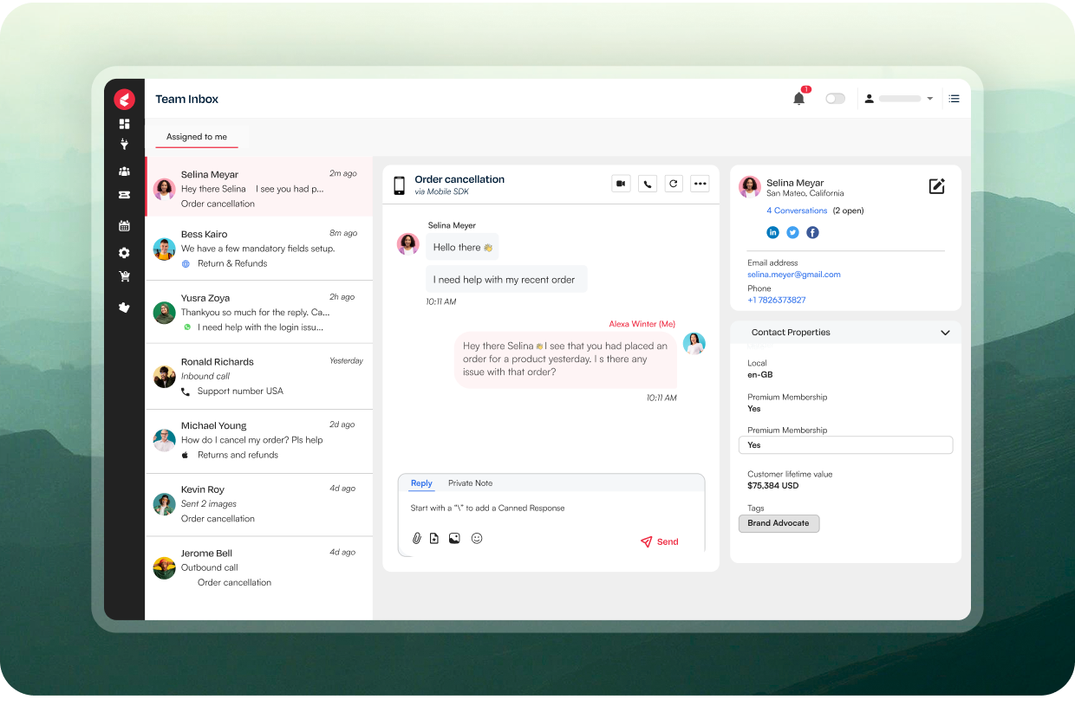This screenshot has width=1075, height=706.
Task: Toggle the availability switch in top bar
Action: 835,99
